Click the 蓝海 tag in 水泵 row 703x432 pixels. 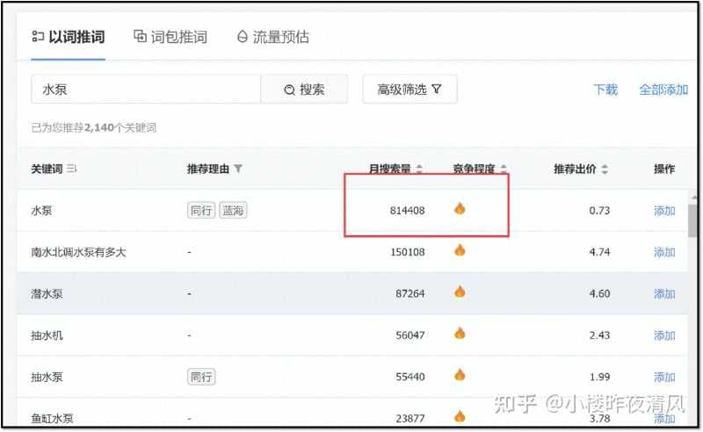tap(233, 210)
